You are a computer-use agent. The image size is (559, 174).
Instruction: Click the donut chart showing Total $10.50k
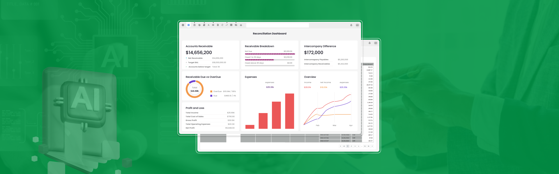point(194,89)
